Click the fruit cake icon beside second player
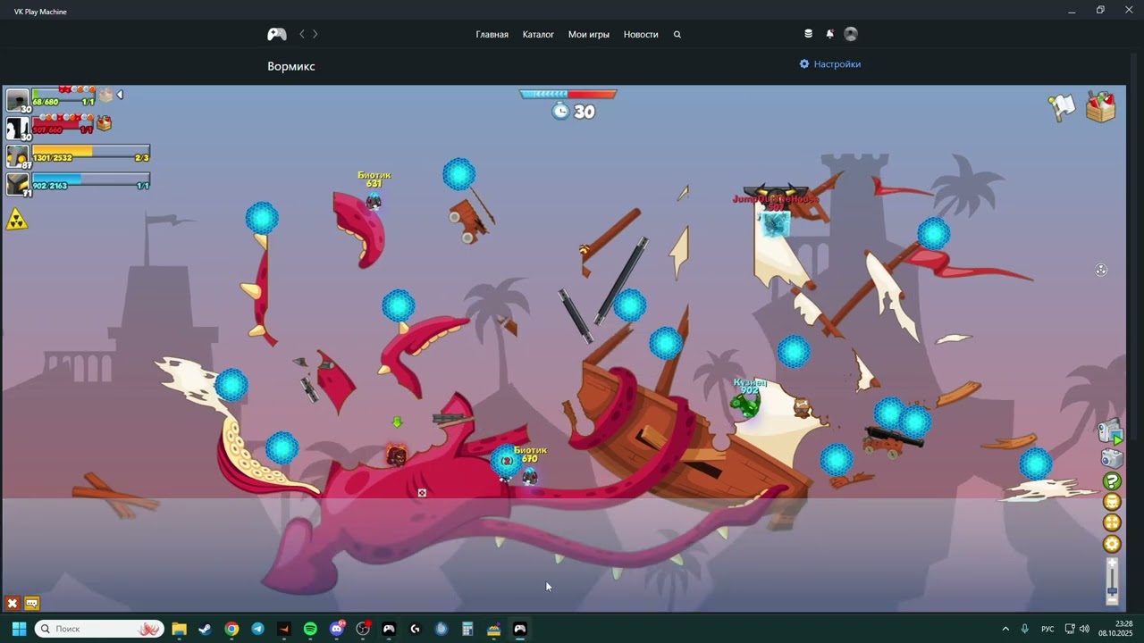This screenshot has height=643, width=1144. (x=105, y=123)
